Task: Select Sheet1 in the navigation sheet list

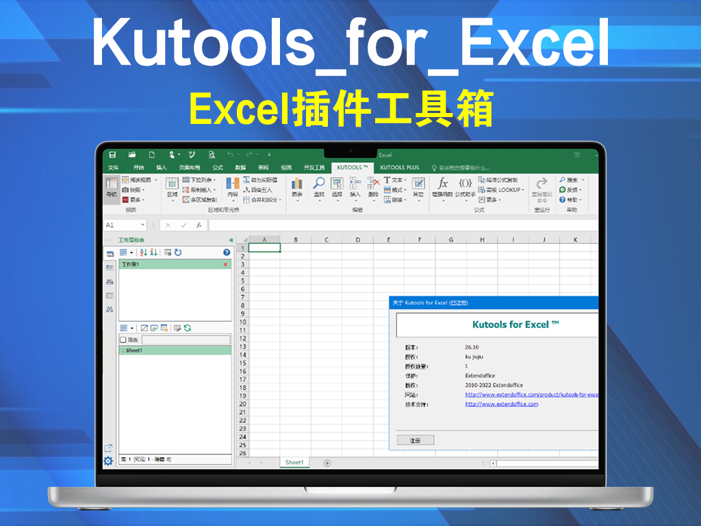Action: [175, 351]
